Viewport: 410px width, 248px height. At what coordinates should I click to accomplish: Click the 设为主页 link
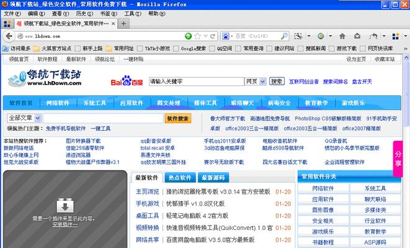click(356, 60)
